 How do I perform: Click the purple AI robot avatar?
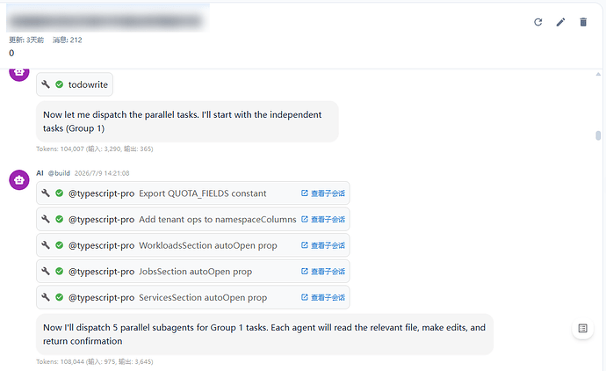[19, 180]
